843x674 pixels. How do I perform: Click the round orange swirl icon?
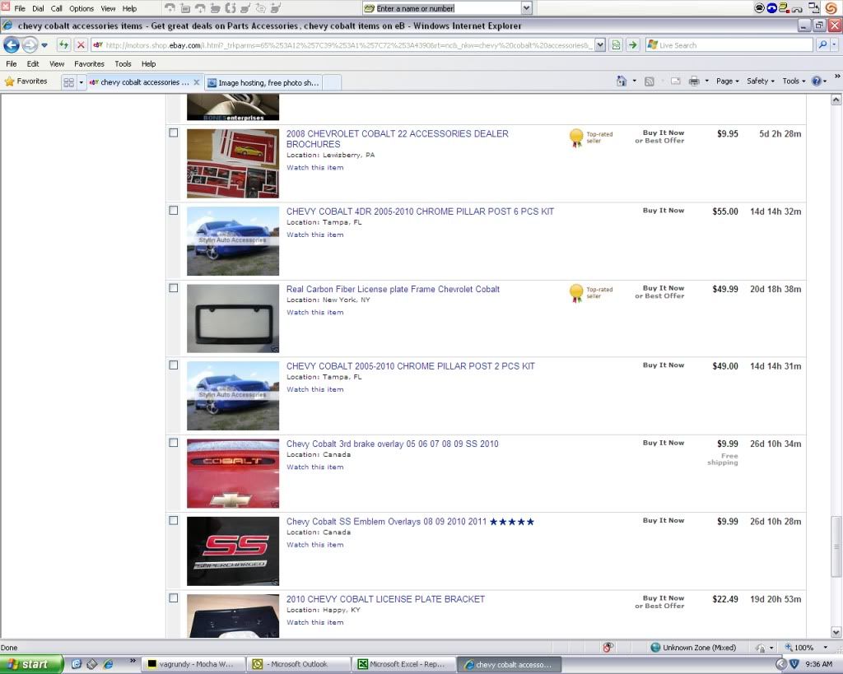831,8
